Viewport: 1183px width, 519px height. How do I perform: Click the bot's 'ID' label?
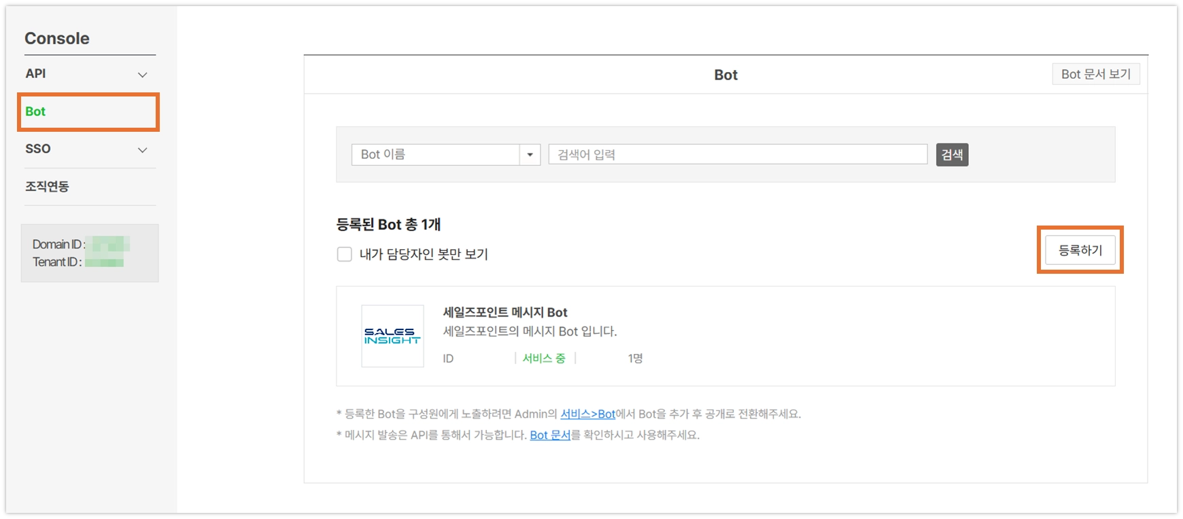[448, 358]
